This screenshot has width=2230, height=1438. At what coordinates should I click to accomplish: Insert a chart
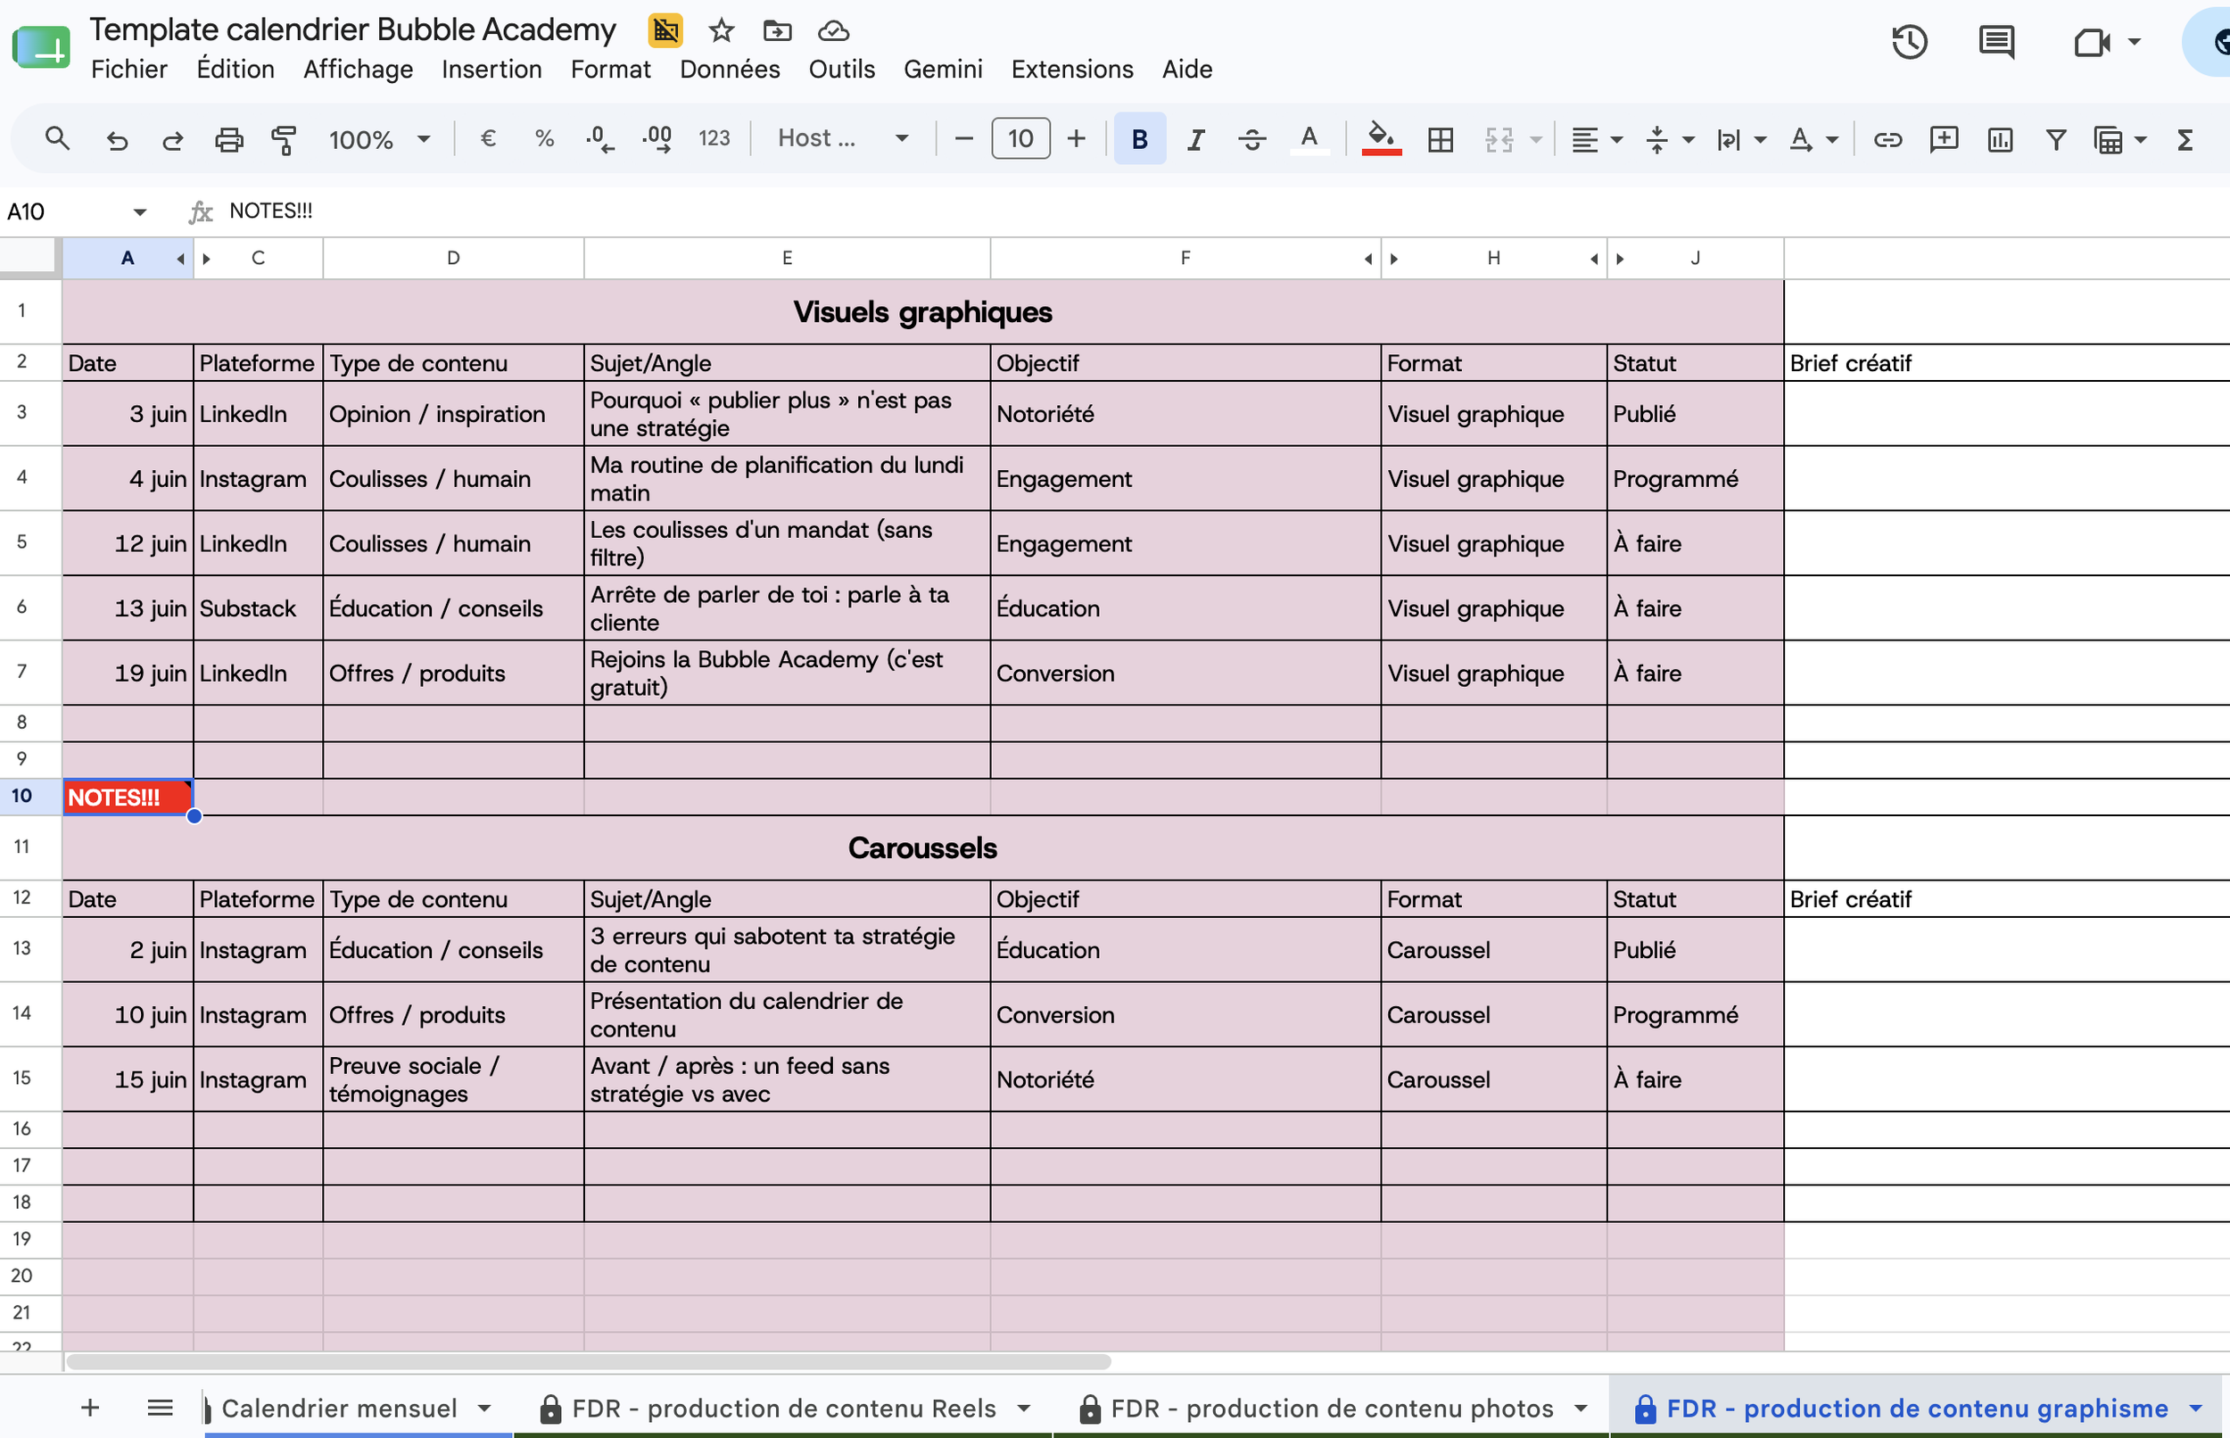[2000, 139]
